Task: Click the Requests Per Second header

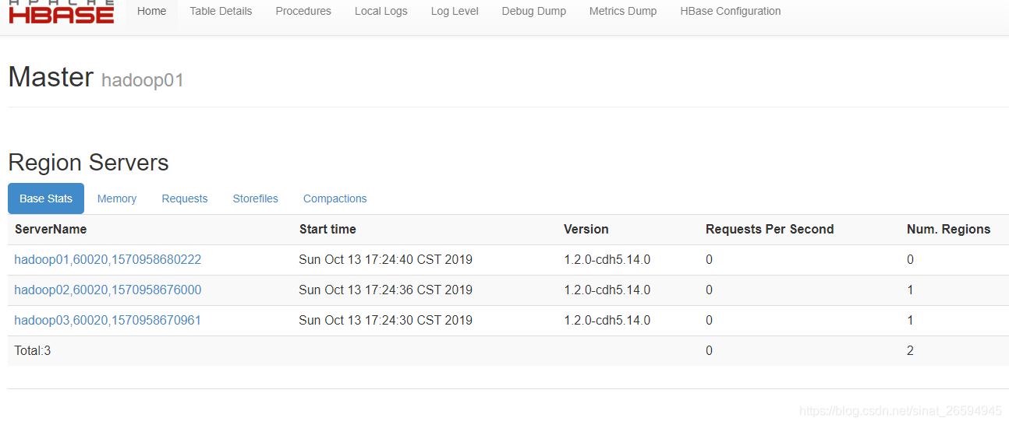Action: tap(770, 229)
